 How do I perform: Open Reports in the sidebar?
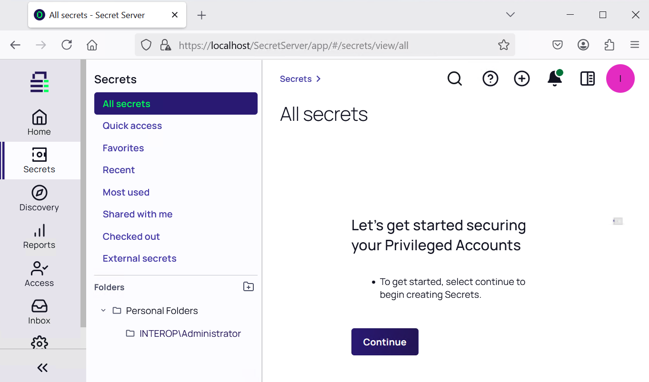(39, 236)
